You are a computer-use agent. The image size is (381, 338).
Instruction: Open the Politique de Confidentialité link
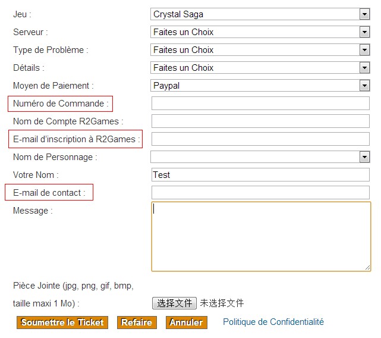point(273,322)
